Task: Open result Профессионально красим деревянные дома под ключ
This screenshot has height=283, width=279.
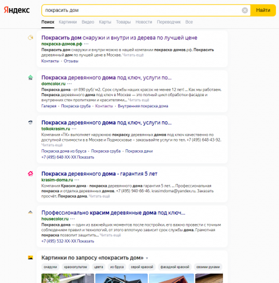Action: 113,213
